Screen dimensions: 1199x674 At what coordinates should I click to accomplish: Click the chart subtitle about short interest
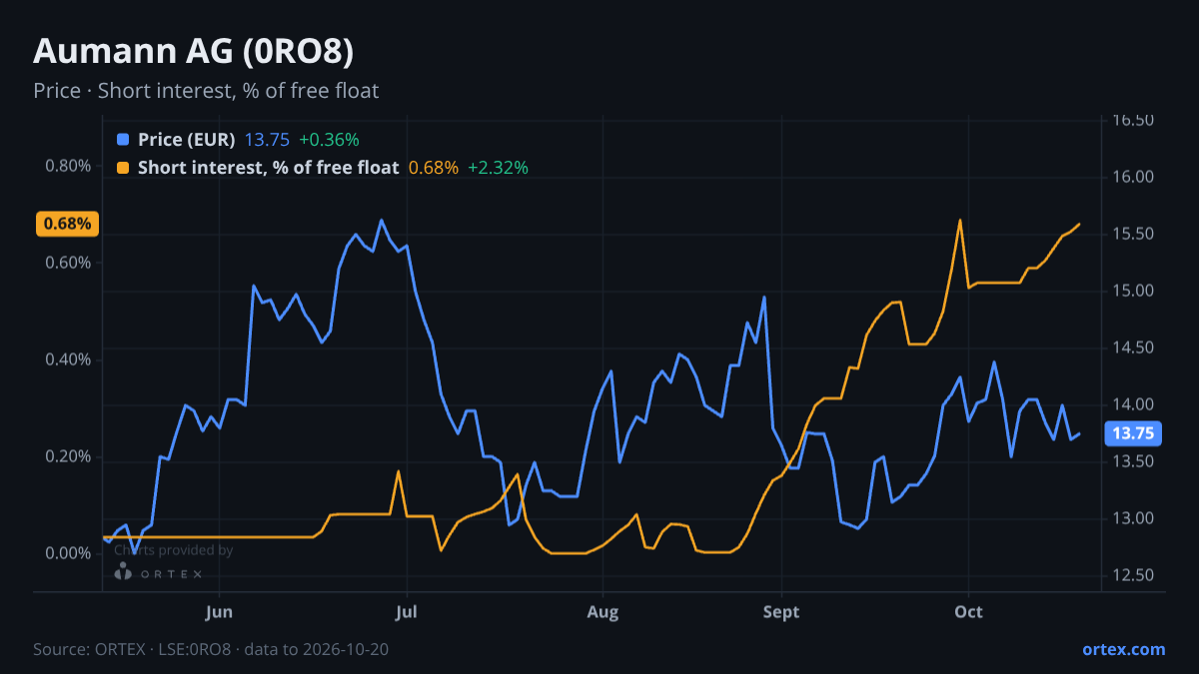[206, 91]
